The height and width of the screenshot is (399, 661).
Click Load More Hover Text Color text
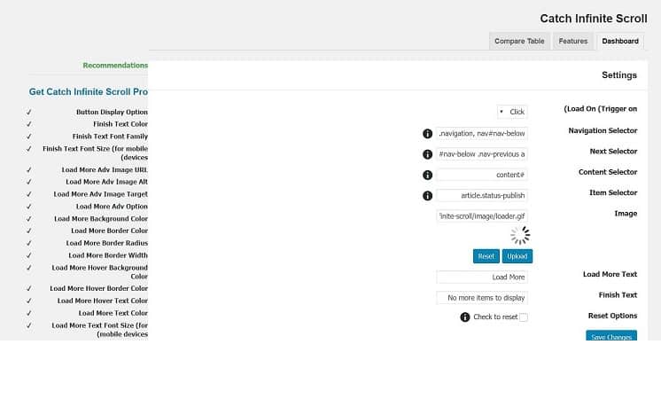(103, 301)
